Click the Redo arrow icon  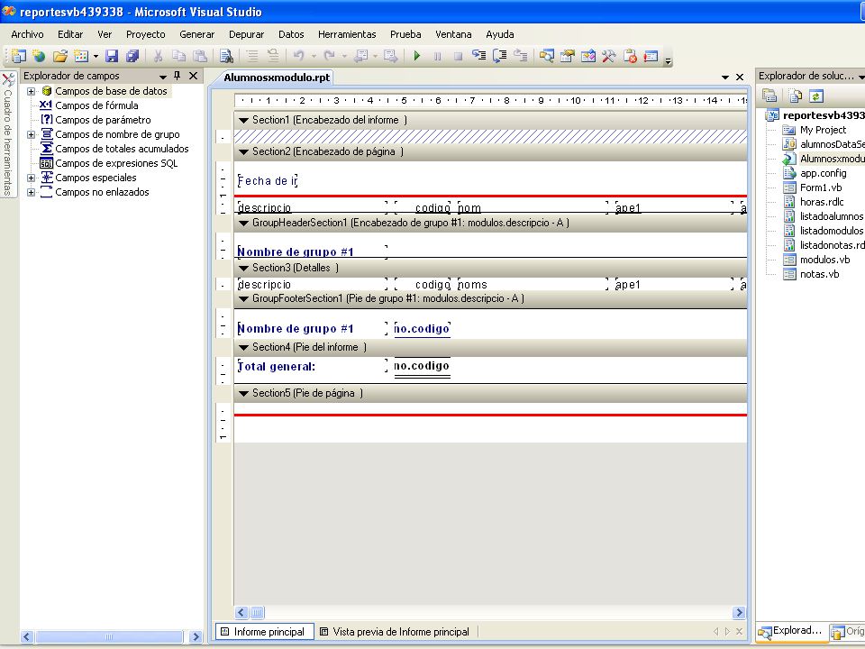[x=330, y=56]
